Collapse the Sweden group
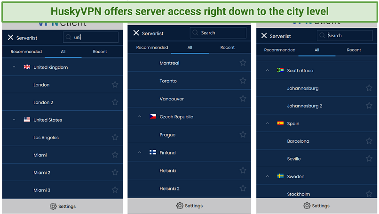379x214 pixels. click(x=268, y=176)
